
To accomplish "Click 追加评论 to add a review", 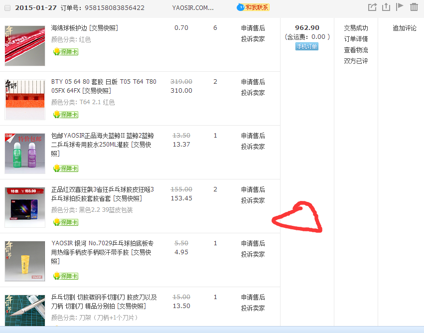I will pyautogui.click(x=404, y=28).
